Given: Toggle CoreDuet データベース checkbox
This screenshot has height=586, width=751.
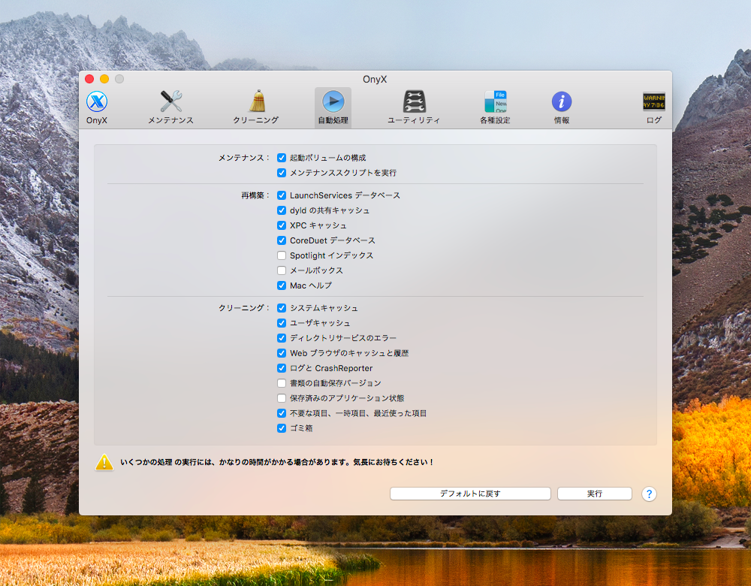Looking at the screenshot, I should (x=282, y=240).
